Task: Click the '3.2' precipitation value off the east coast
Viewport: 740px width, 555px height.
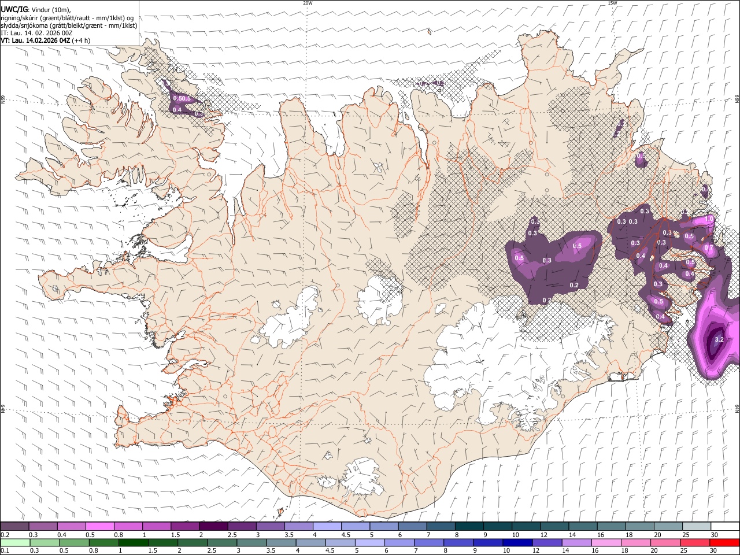Action: click(719, 339)
